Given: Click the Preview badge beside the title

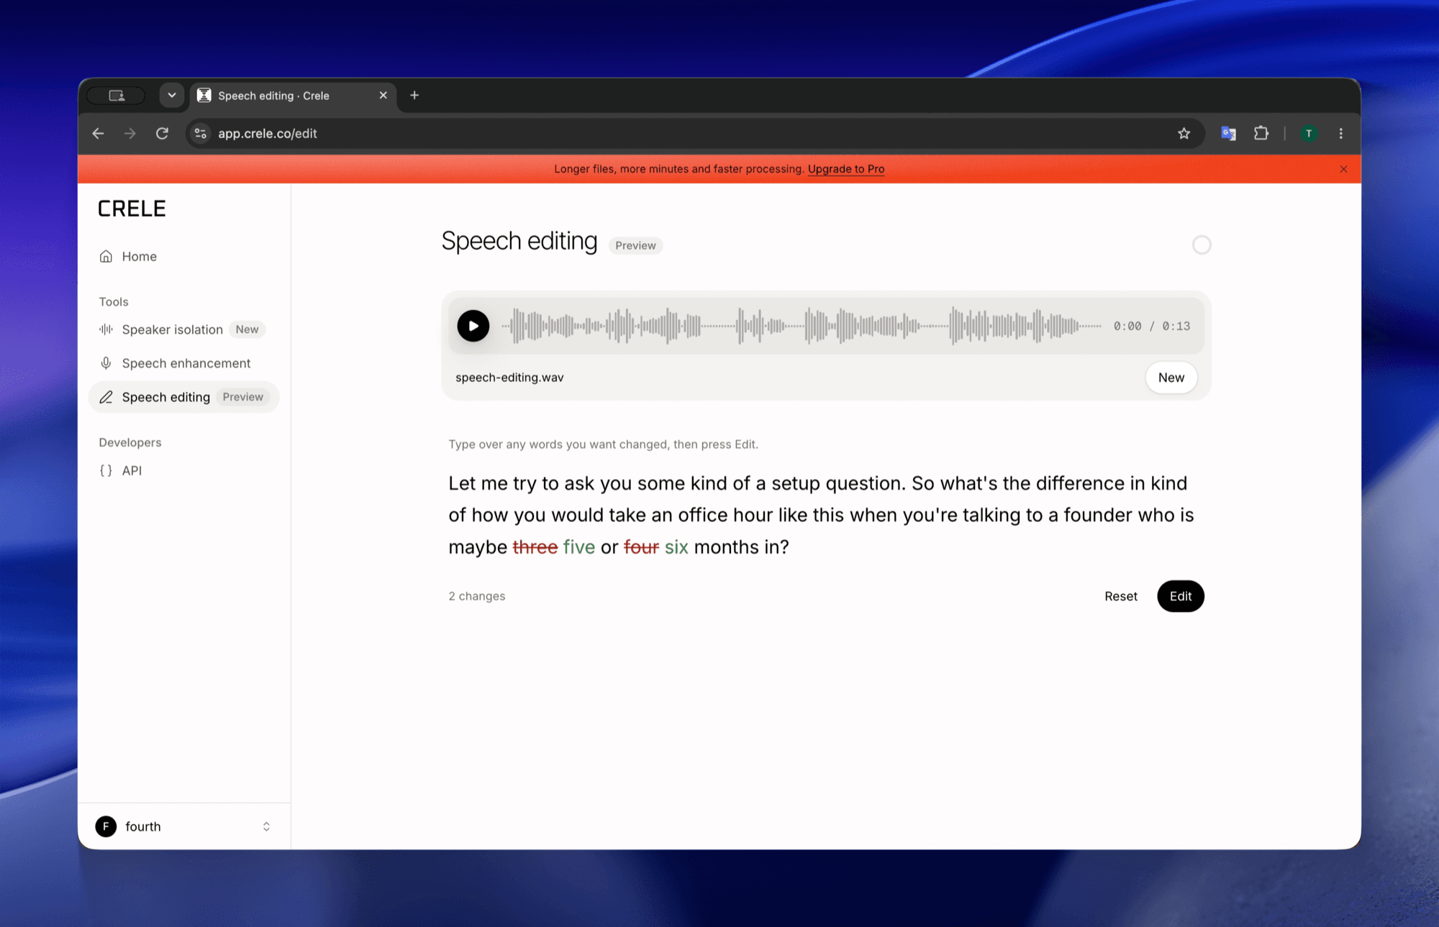Looking at the screenshot, I should (635, 245).
